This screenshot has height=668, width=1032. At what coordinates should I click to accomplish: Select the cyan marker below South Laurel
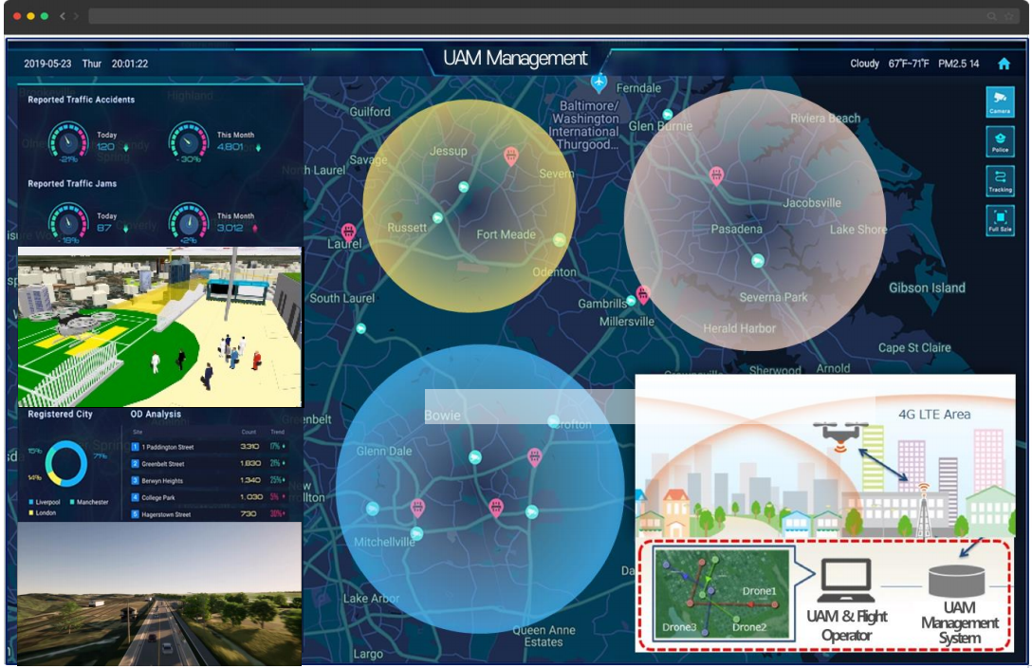point(360,327)
